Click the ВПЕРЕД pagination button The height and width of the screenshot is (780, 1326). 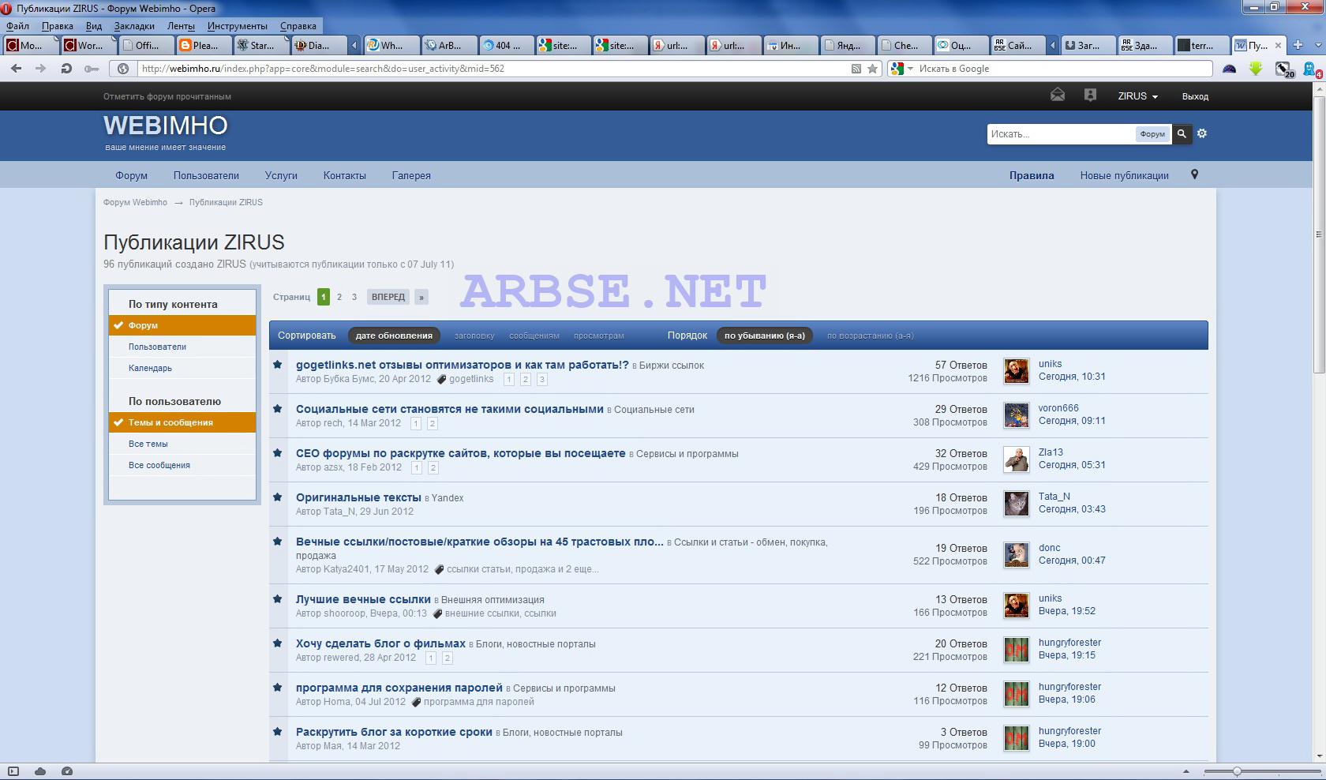coord(388,297)
